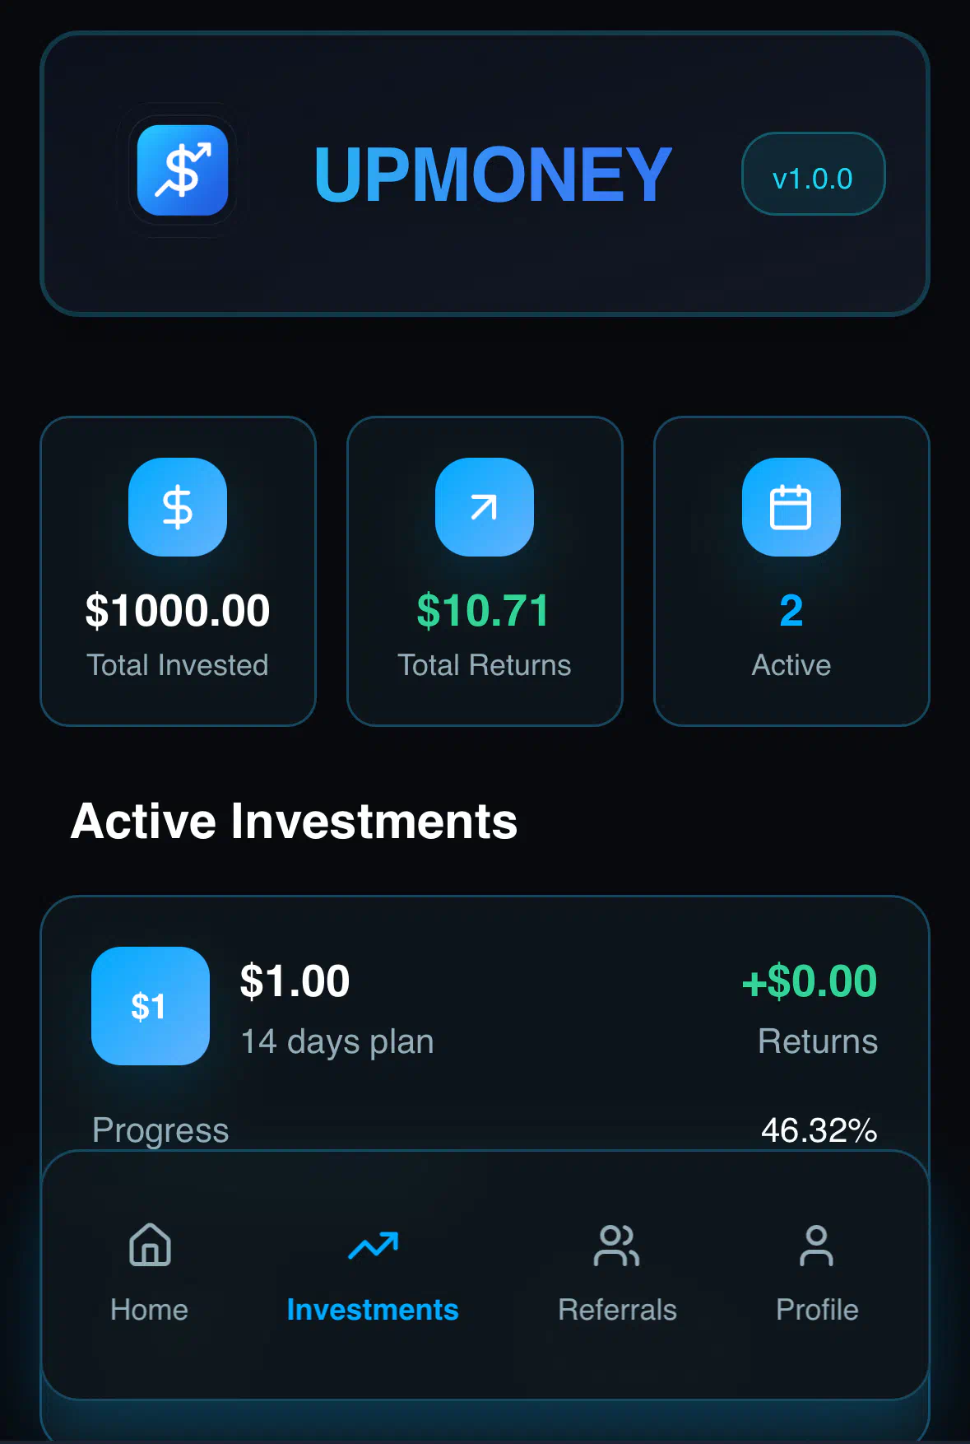970x1444 pixels.
Task: Click the Referrals people icon
Action: point(617,1245)
